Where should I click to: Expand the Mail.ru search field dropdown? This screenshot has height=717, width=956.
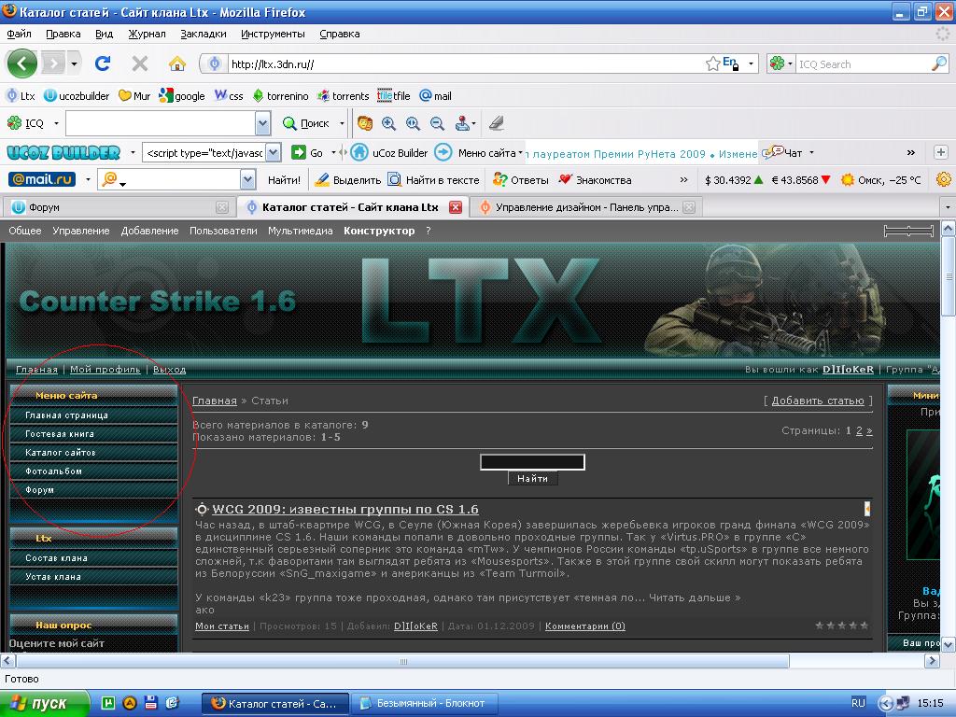pos(247,179)
